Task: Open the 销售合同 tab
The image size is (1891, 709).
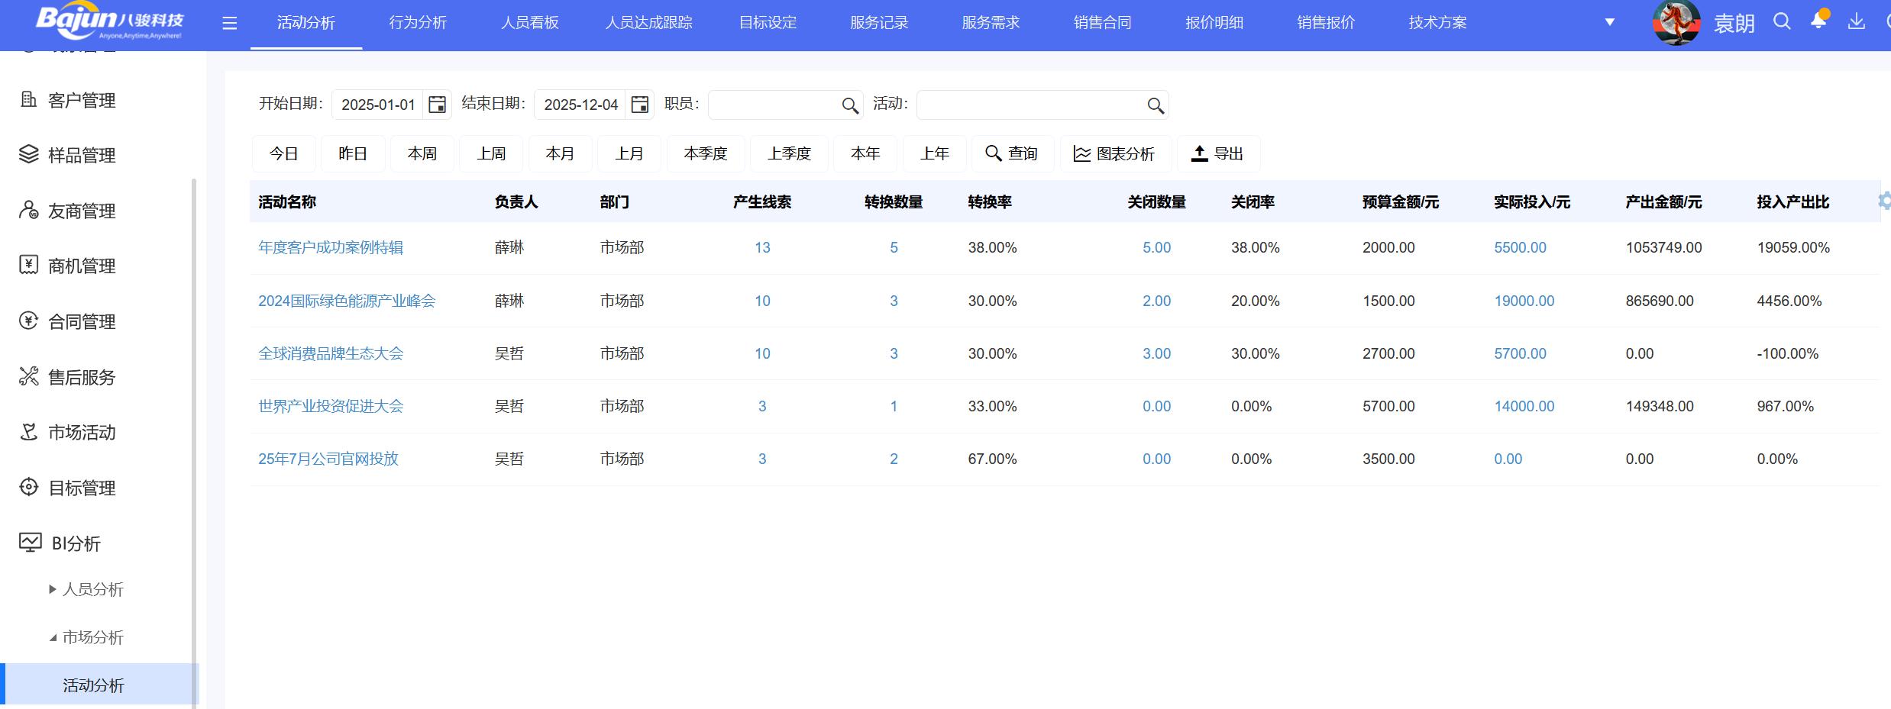Action: pyautogui.click(x=1102, y=23)
